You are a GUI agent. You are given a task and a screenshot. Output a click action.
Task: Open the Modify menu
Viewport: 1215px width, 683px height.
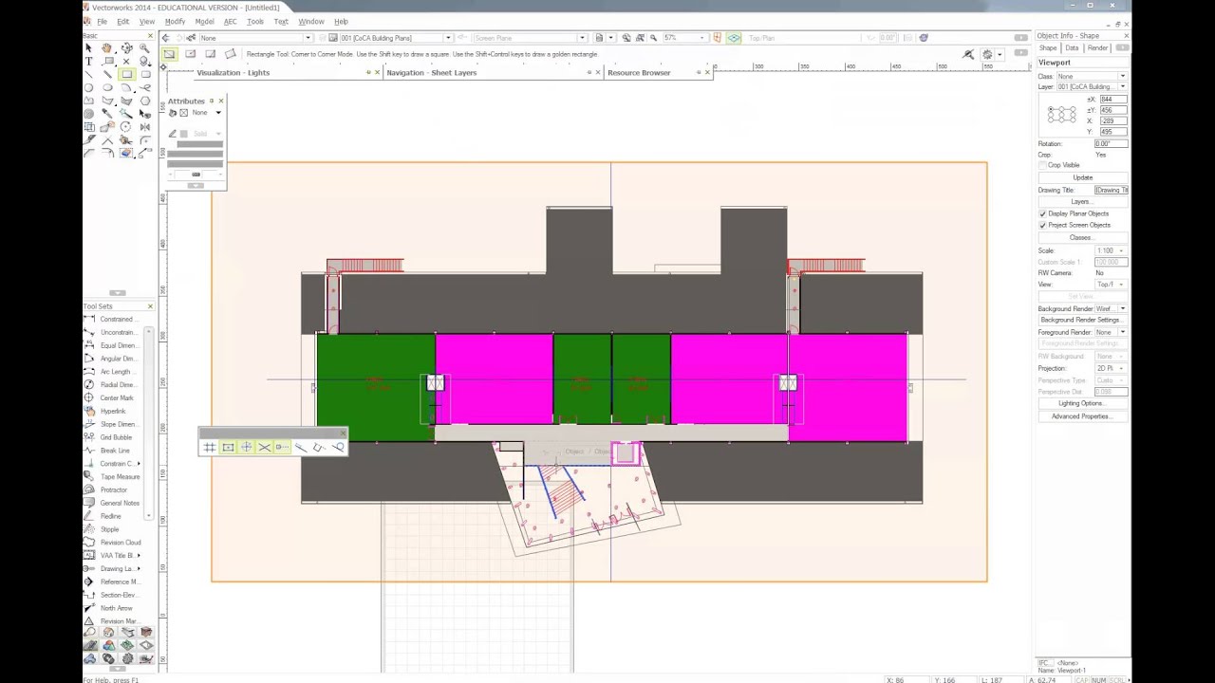click(x=175, y=22)
